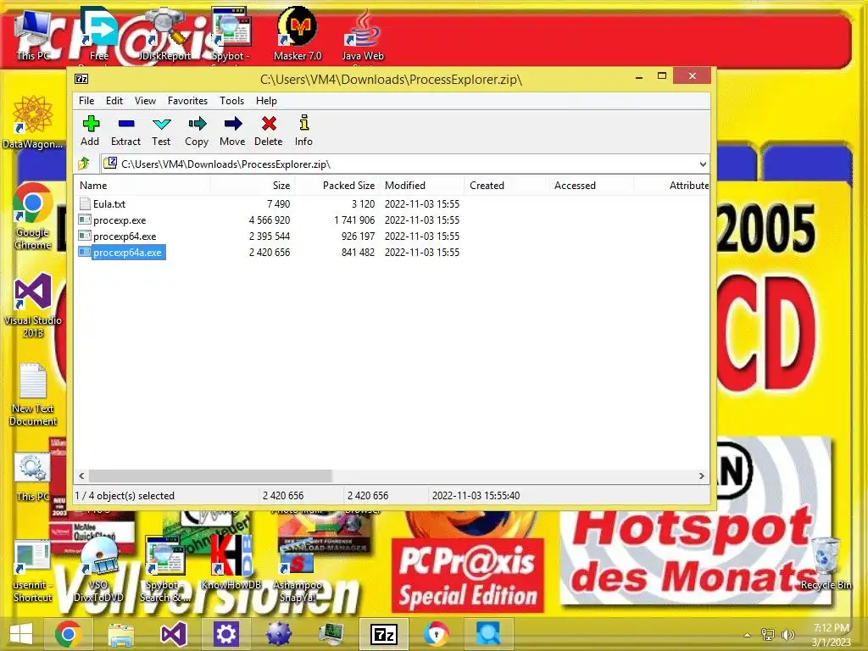Click the scrollbar right arrow
Viewport: 868px width, 651px height.
[701, 476]
